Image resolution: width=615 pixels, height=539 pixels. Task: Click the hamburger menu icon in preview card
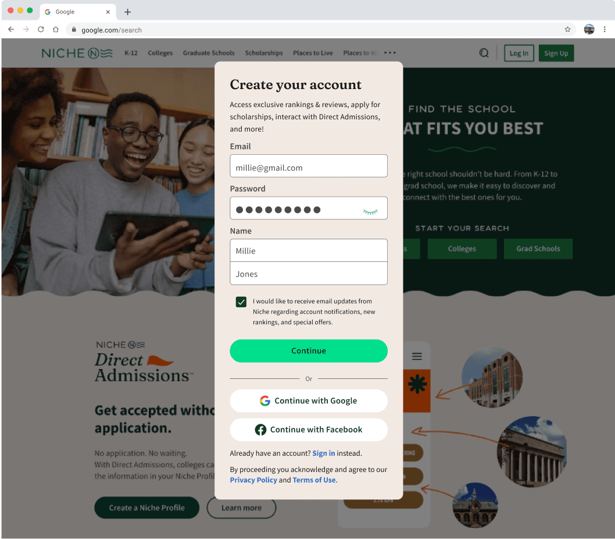click(417, 356)
